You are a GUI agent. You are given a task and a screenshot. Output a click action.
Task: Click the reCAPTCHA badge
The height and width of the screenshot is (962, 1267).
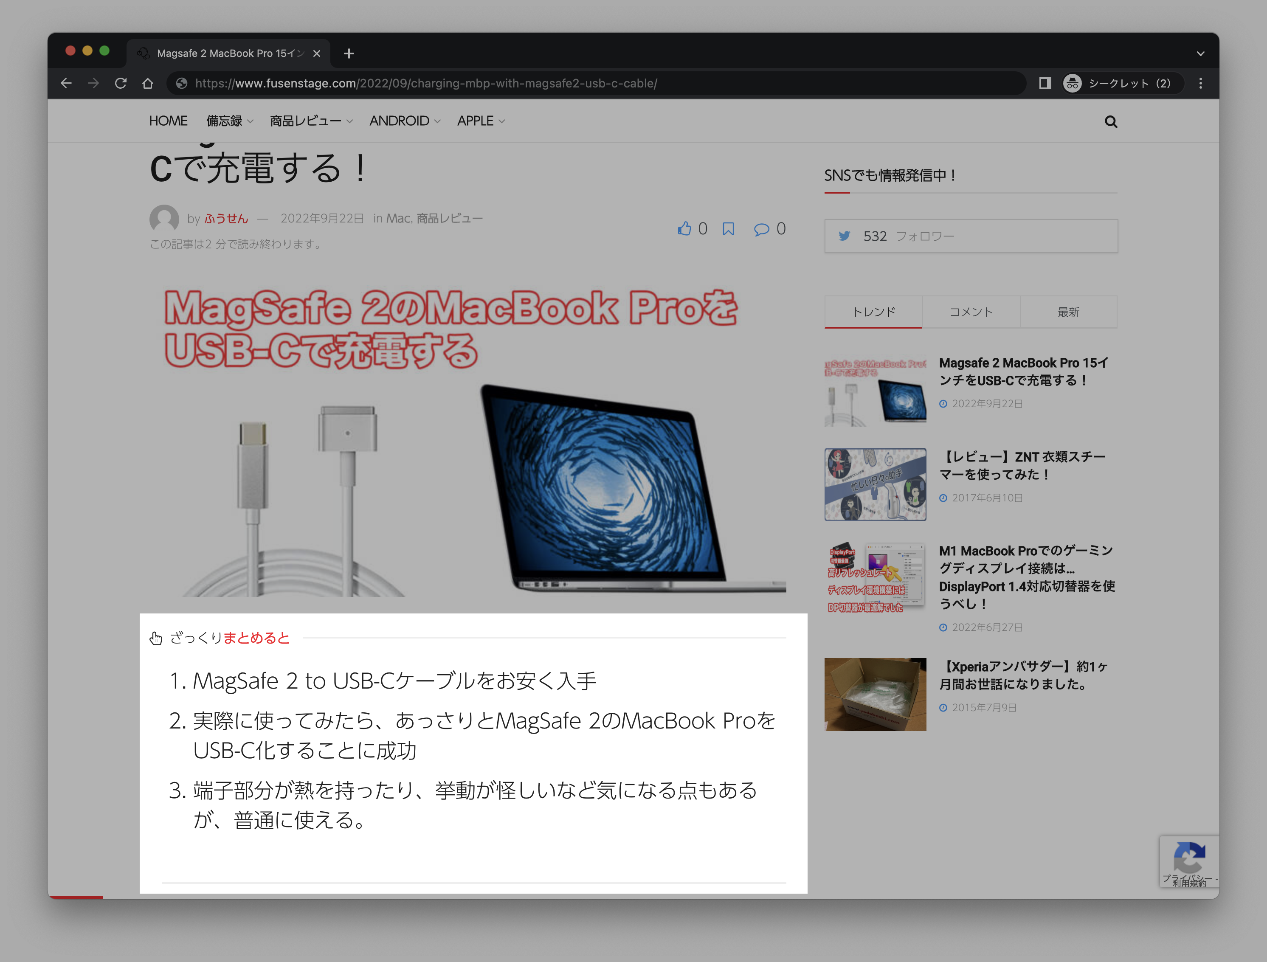click(x=1189, y=862)
